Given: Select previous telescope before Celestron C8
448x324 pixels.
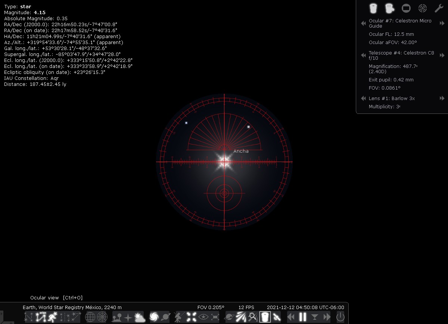Looking at the screenshot, I should [x=363, y=56].
